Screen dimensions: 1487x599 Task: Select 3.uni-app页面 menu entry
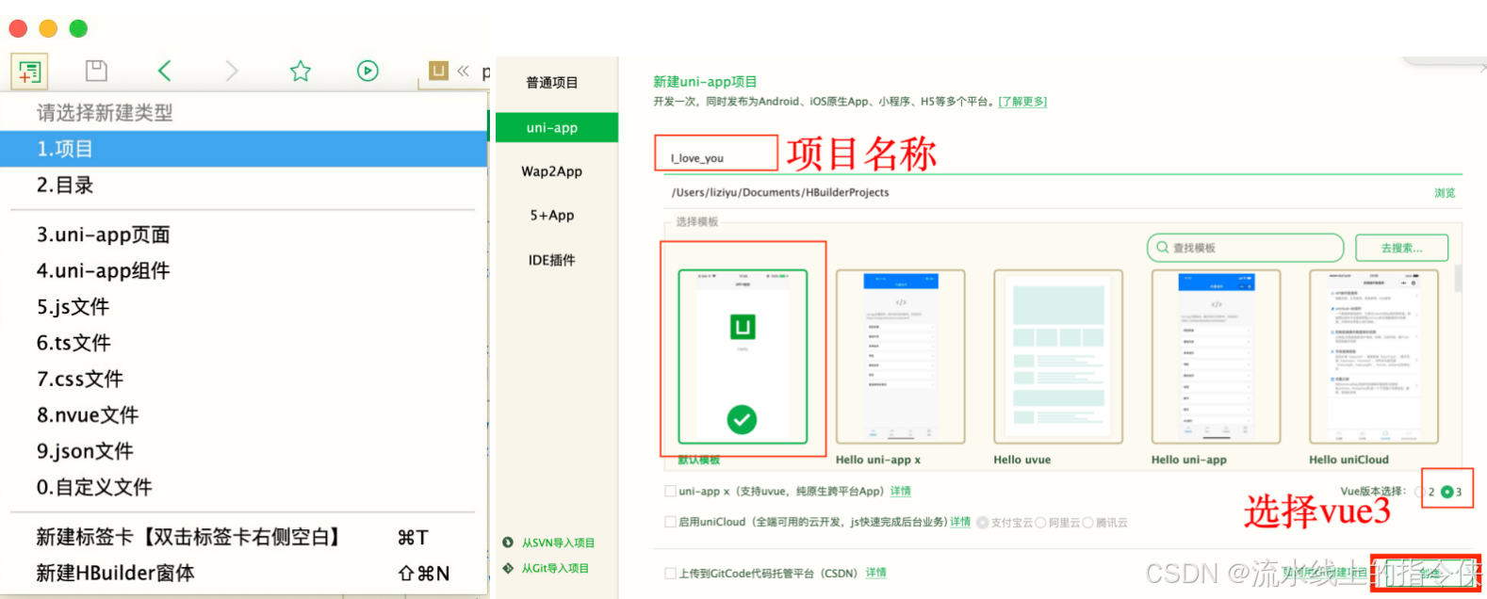(x=244, y=235)
